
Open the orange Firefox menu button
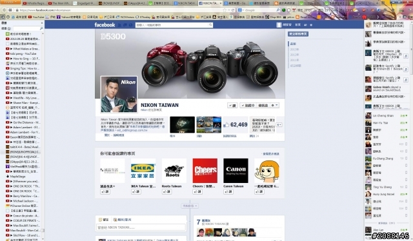(x=10, y=2)
